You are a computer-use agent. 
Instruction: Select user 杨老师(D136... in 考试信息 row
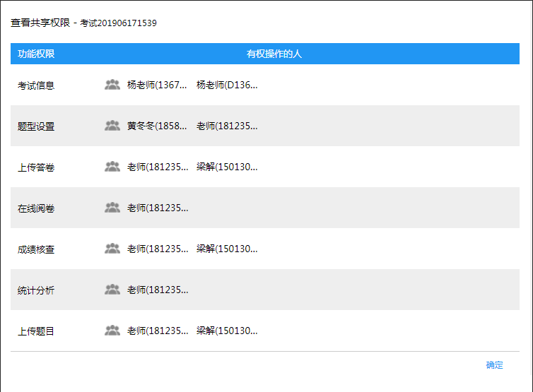click(227, 85)
